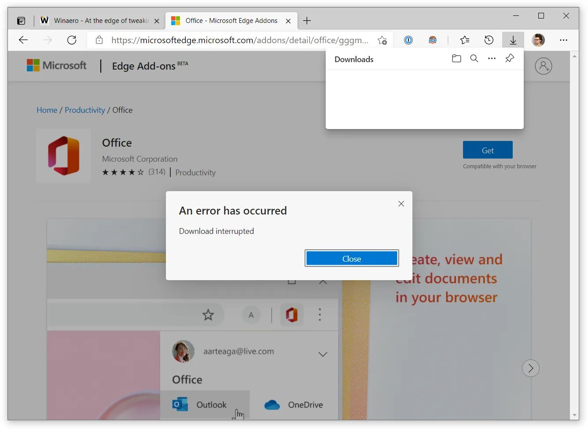Click Close in the error dialog
588x429 pixels.
[x=352, y=259]
